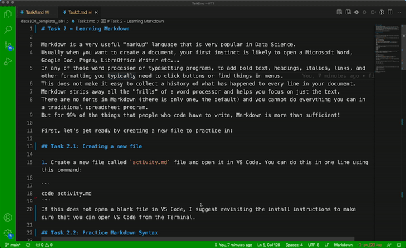Open the Search view icon

[x=7, y=30]
